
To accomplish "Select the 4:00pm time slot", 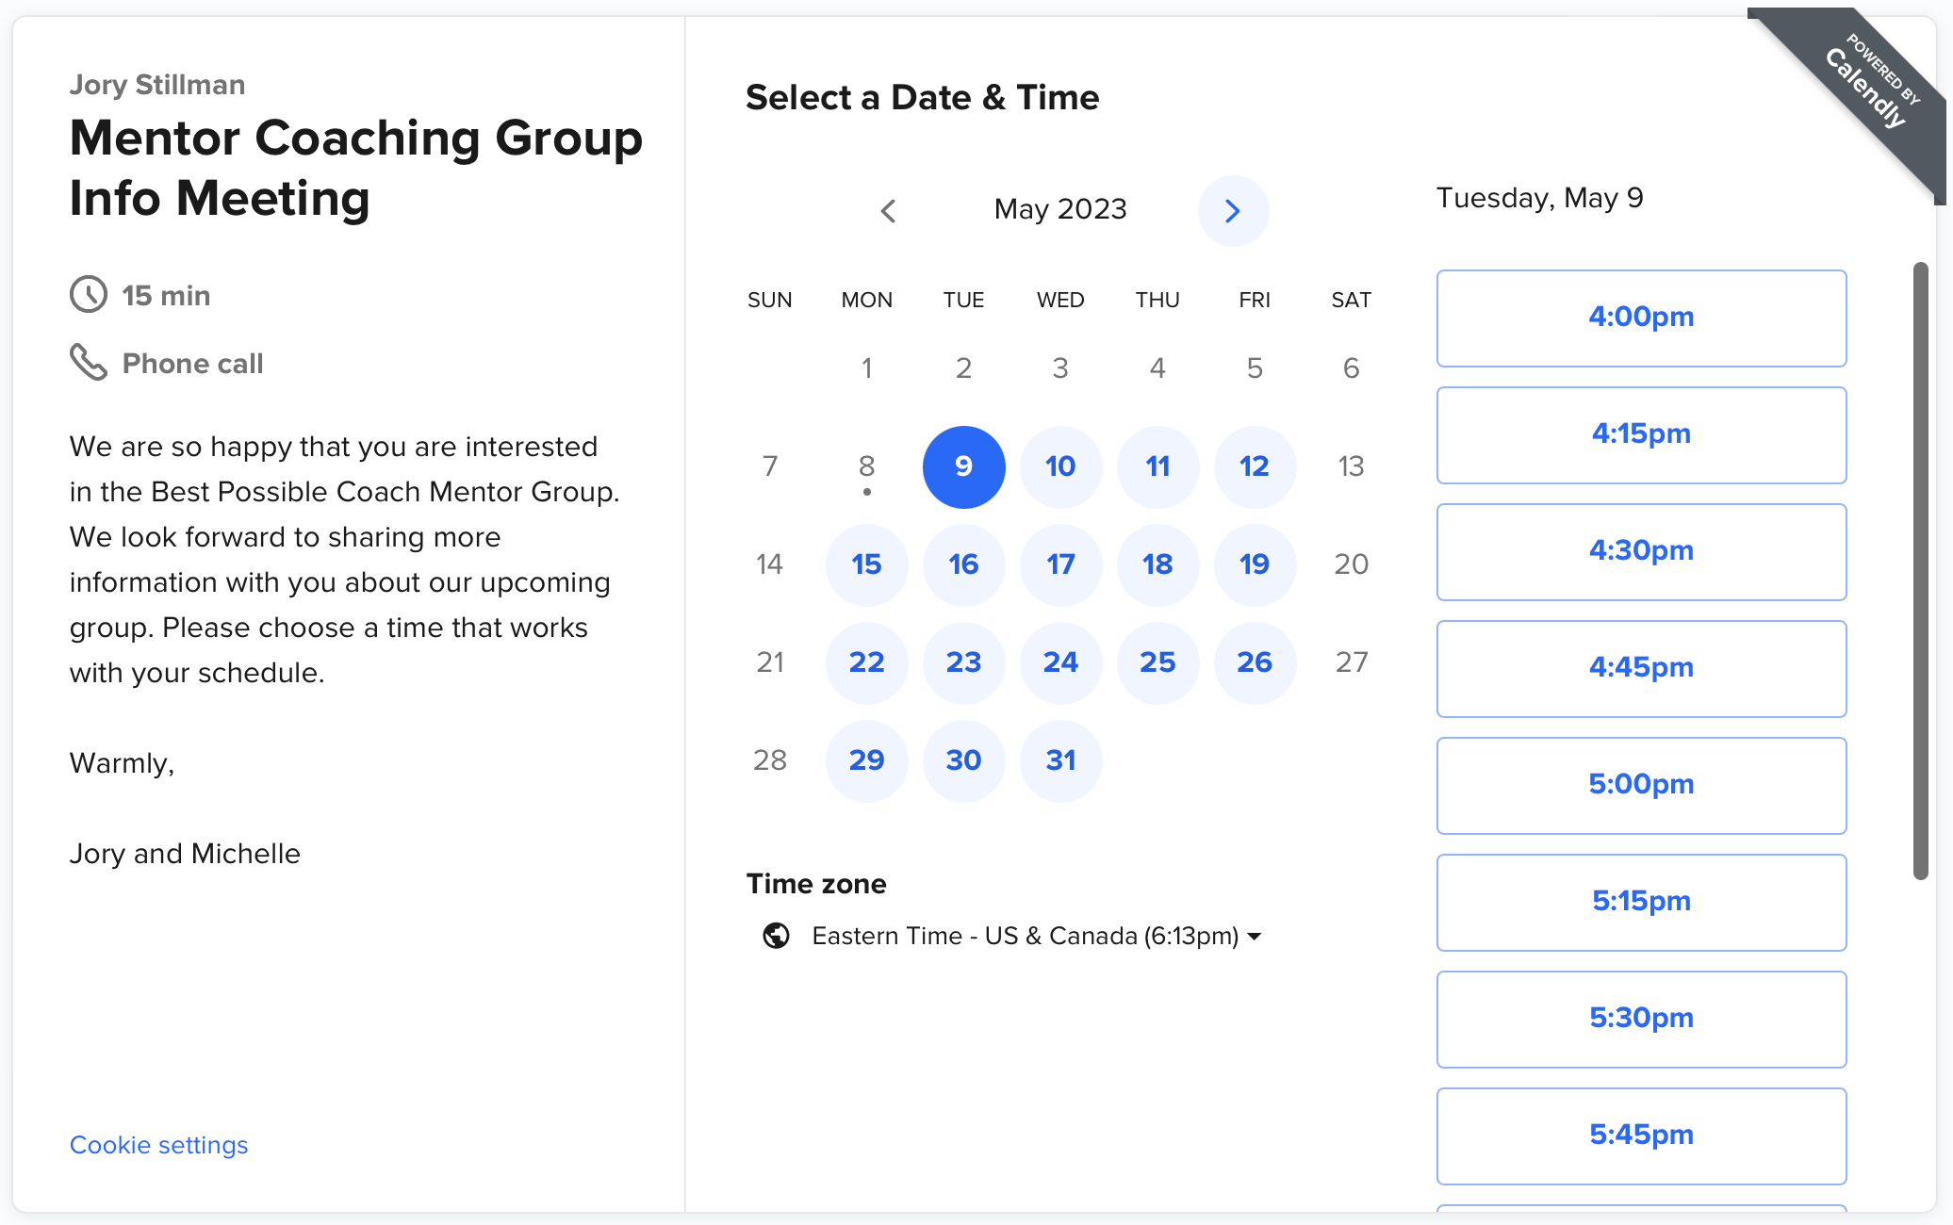I will click(1641, 318).
